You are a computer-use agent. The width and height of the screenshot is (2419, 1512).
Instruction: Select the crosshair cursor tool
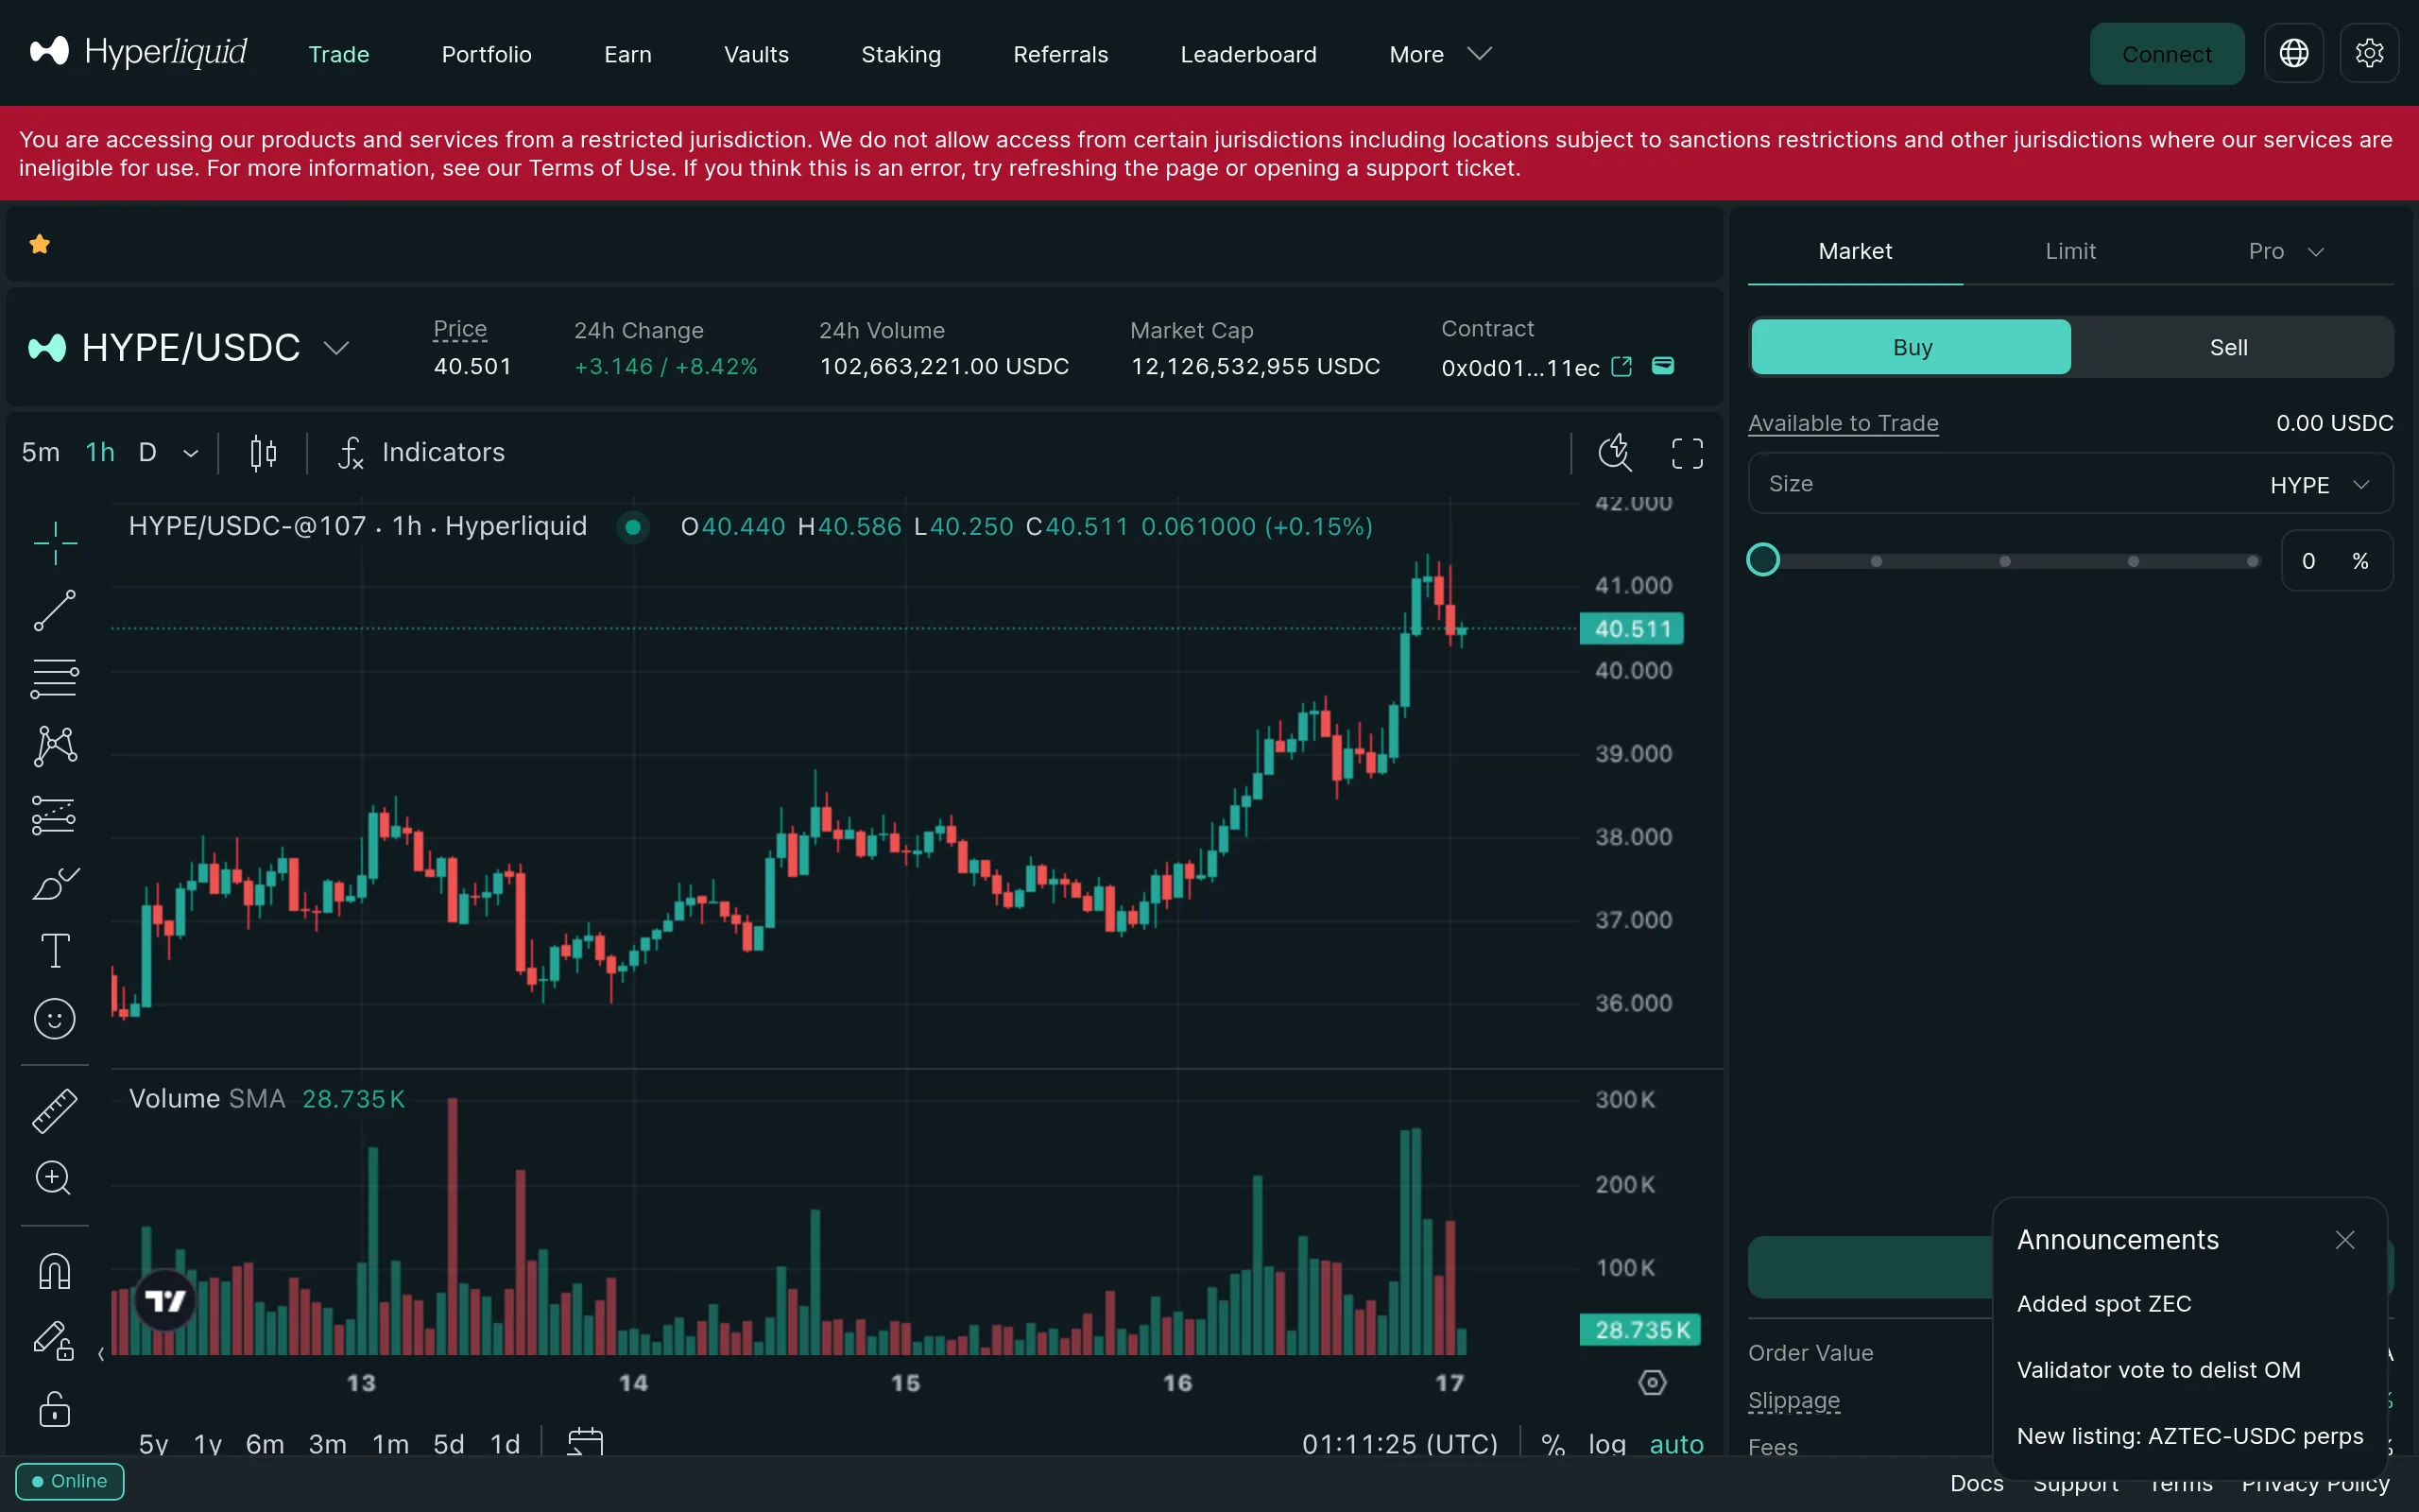point(55,543)
